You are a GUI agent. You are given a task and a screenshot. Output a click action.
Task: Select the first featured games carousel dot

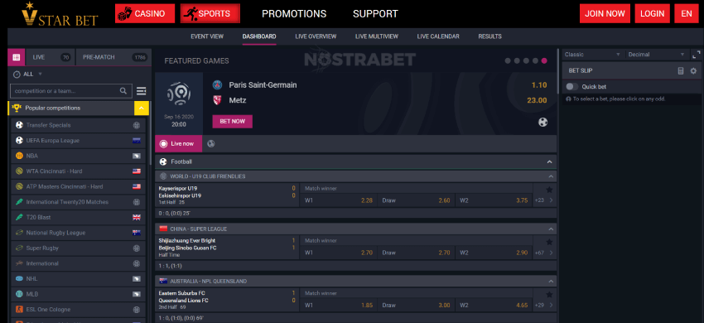pos(508,60)
